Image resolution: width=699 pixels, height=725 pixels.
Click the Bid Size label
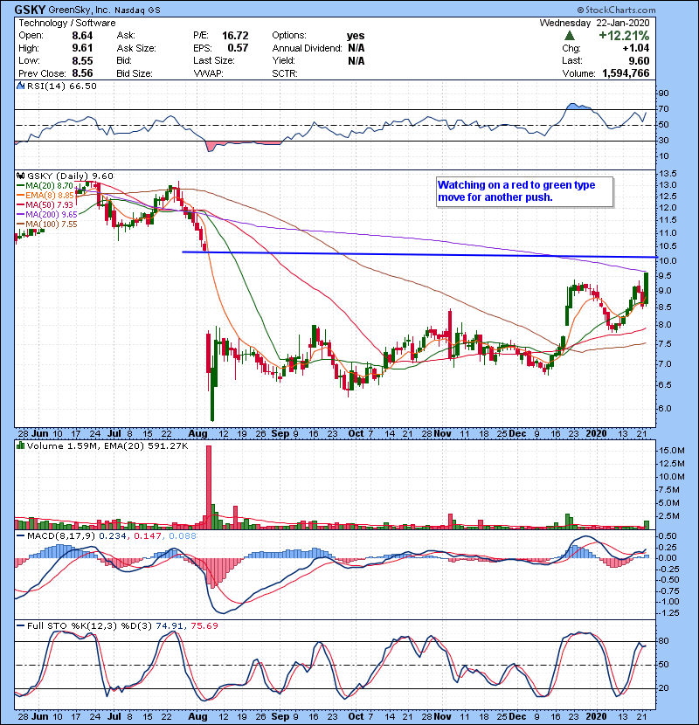135,73
